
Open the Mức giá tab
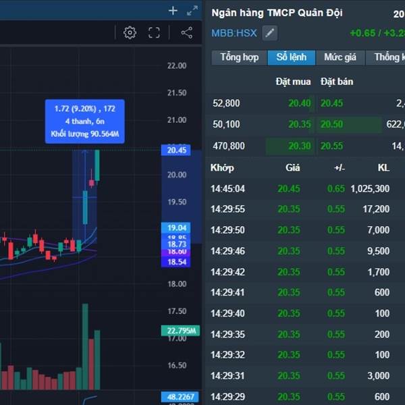pyautogui.click(x=340, y=57)
